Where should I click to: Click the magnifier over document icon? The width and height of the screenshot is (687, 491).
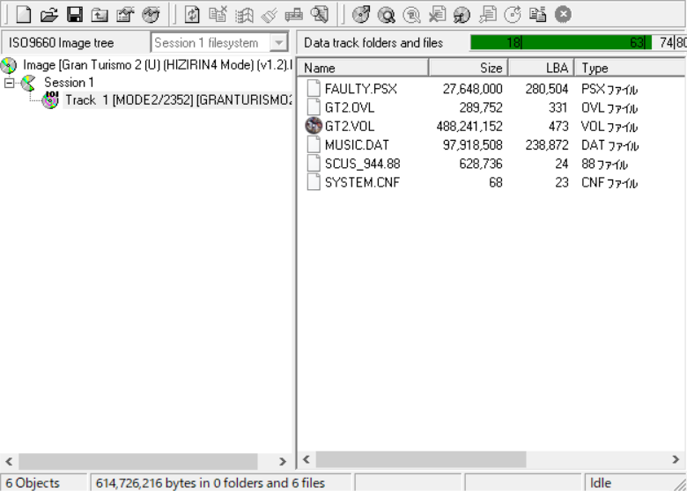(x=320, y=14)
